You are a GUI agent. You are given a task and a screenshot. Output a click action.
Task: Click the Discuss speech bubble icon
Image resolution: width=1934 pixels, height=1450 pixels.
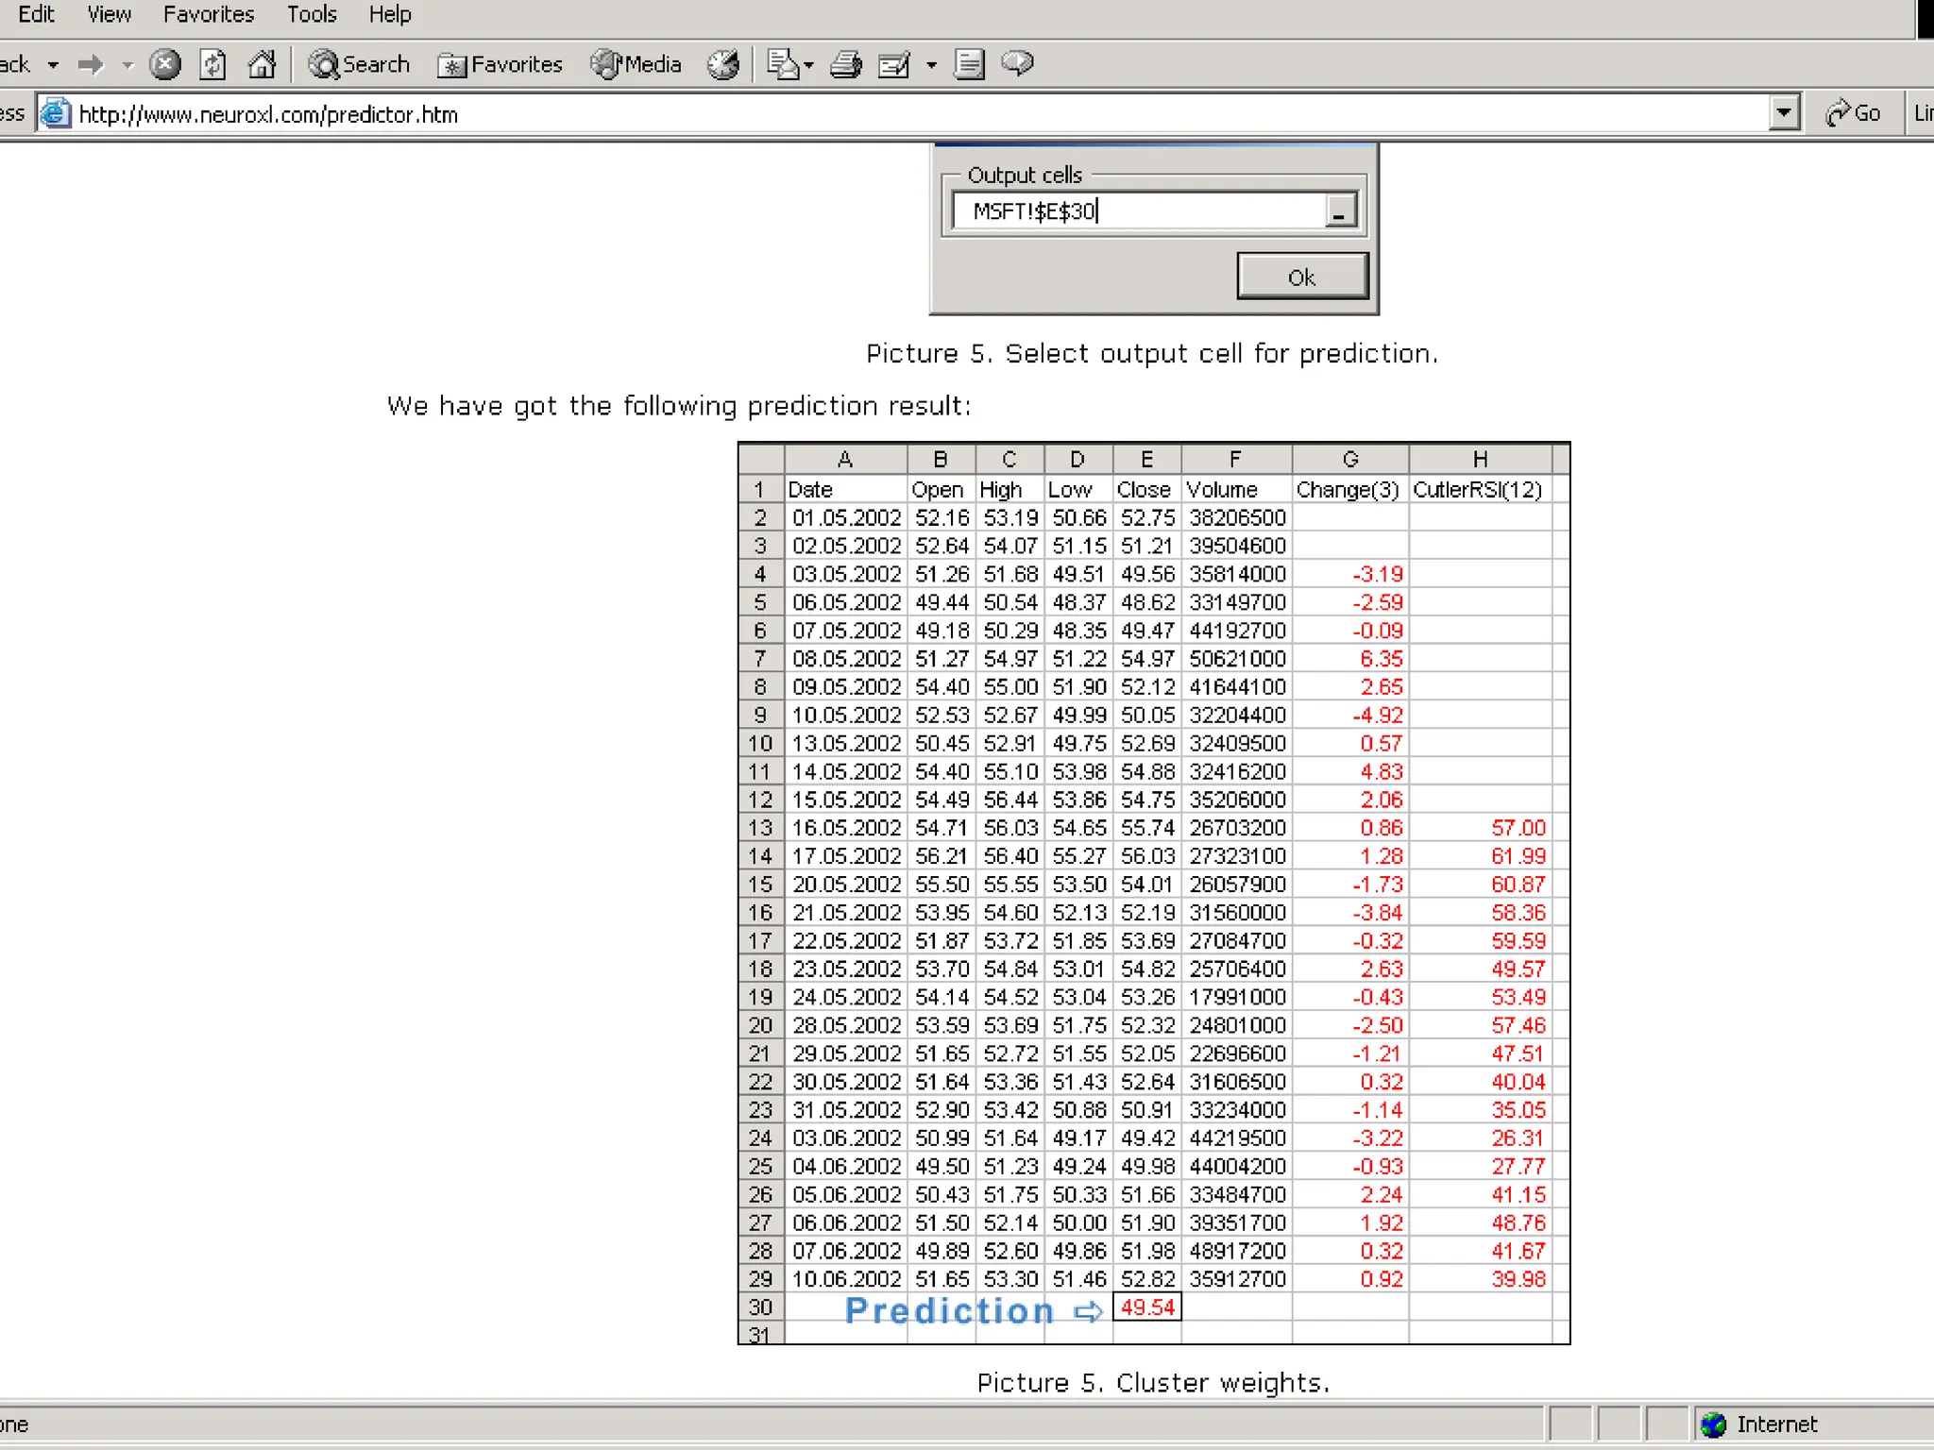click(1017, 64)
